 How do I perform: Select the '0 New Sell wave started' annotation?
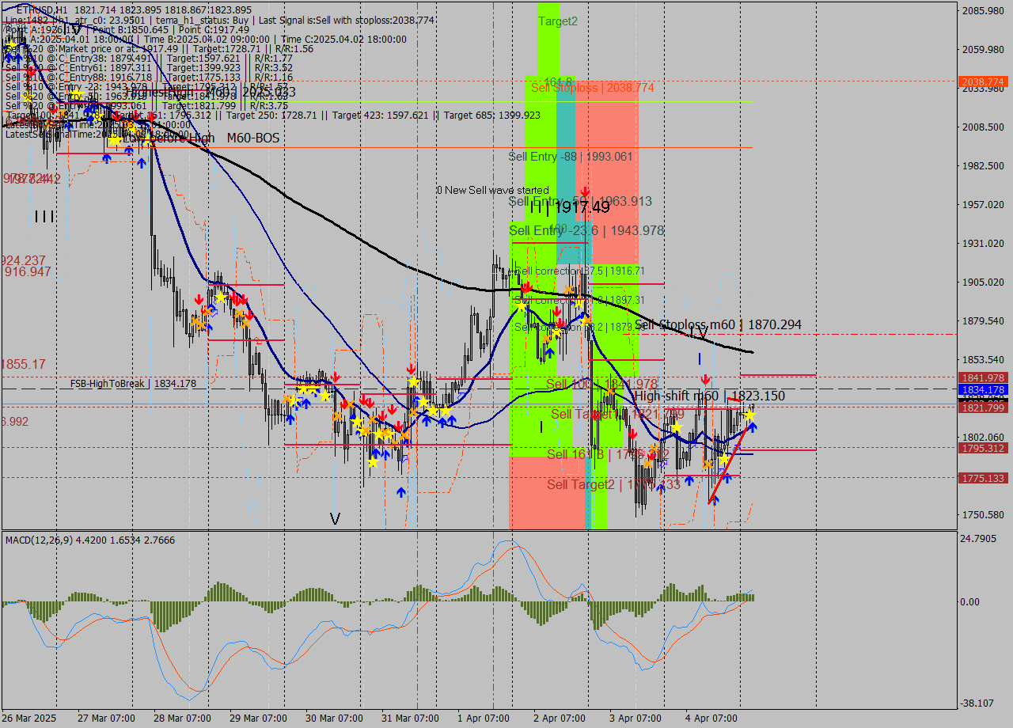pyautogui.click(x=491, y=190)
